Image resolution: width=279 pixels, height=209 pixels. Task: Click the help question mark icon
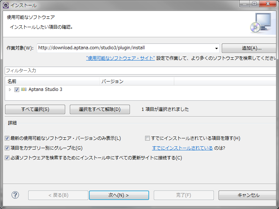tap(15, 195)
